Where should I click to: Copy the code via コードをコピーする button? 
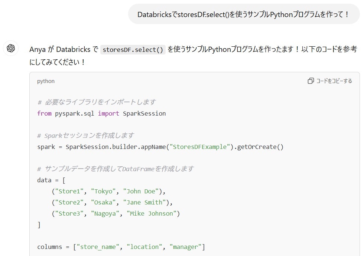click(330, 81)
